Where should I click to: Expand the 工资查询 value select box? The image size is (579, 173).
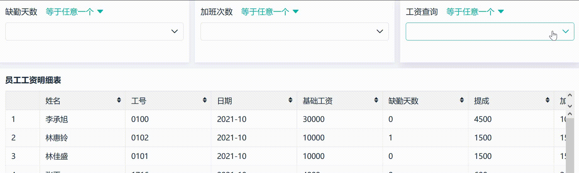pyautogui.click(x=490, y=31)
